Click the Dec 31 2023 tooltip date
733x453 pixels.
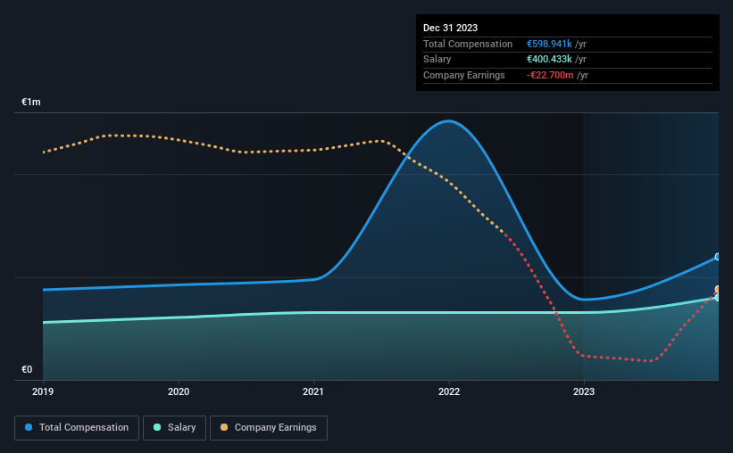450,28
